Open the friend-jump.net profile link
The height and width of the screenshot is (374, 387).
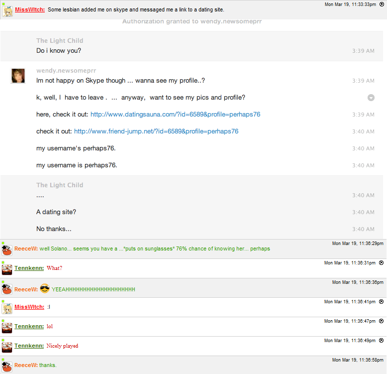[x=156, y=131]
